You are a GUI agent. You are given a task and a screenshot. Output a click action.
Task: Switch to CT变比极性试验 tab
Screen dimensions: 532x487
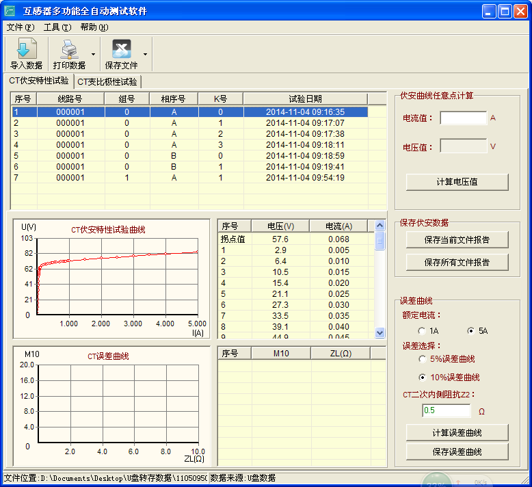pyautogui.click(x=107, y=82)
